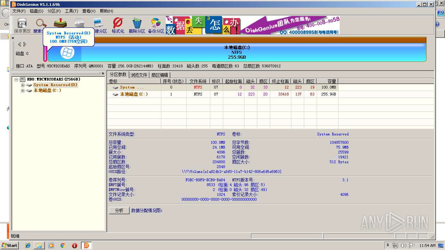
Task: Click the System Reserved volume label value
Action: point(333,134)
